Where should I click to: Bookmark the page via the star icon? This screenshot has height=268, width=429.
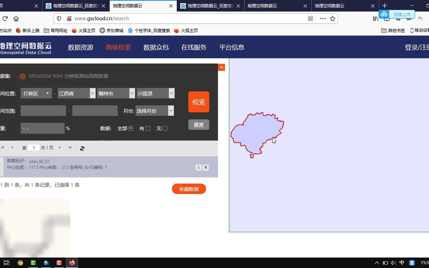click(332, 18)
